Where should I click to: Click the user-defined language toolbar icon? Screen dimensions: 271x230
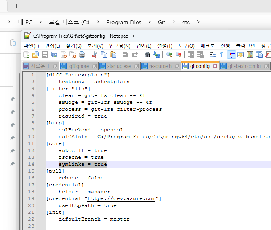(x=241, y=55)
